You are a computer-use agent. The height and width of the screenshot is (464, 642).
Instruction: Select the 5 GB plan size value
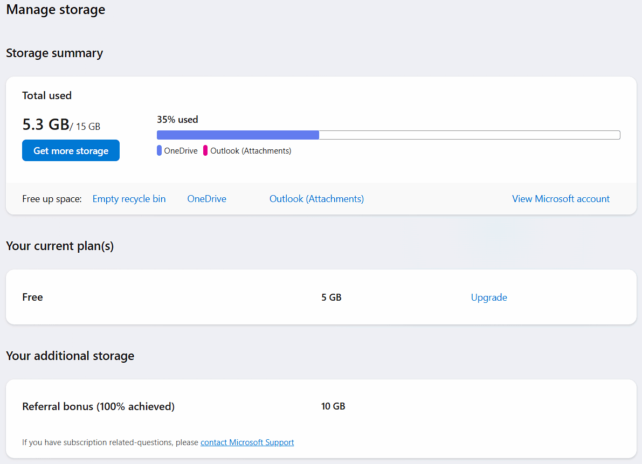point(331,297)
